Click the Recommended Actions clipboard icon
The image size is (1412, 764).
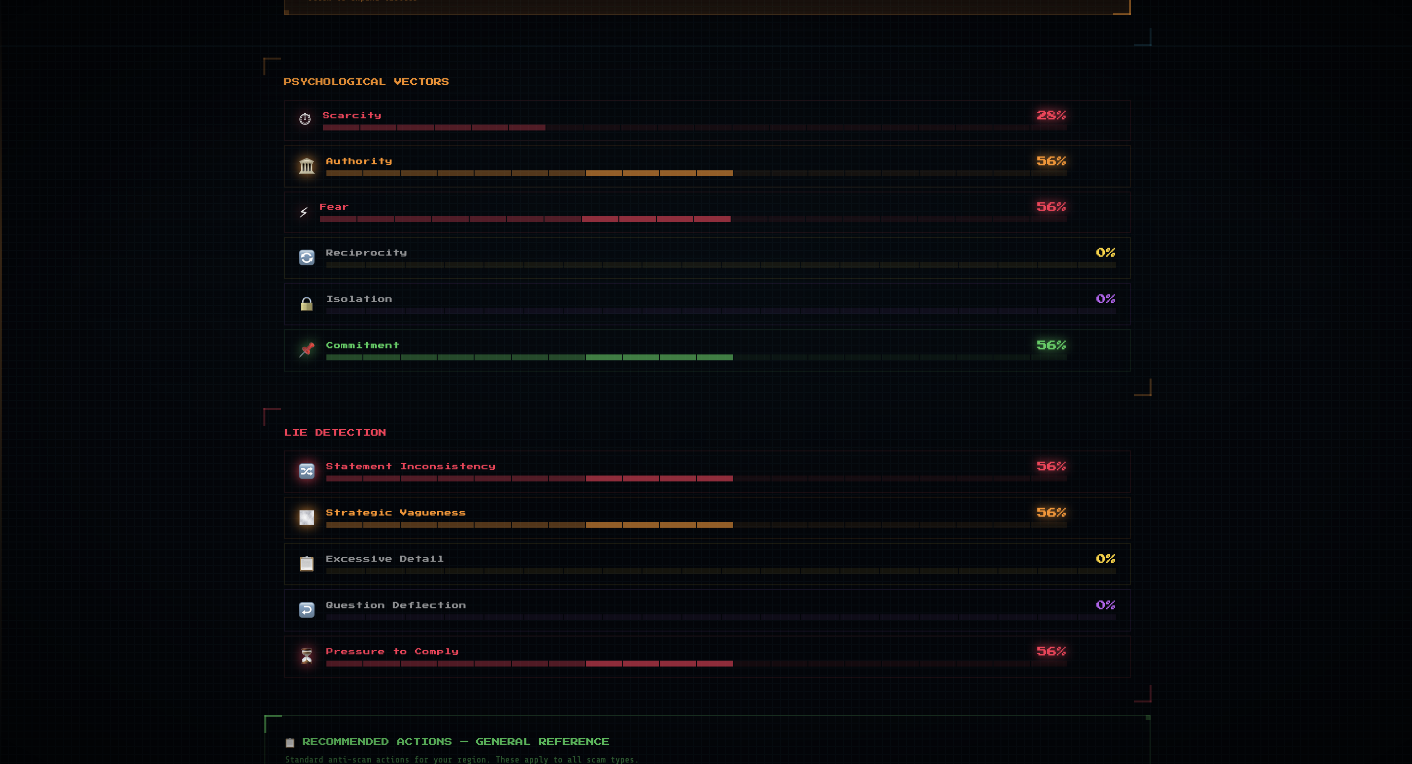pos(290,743)
